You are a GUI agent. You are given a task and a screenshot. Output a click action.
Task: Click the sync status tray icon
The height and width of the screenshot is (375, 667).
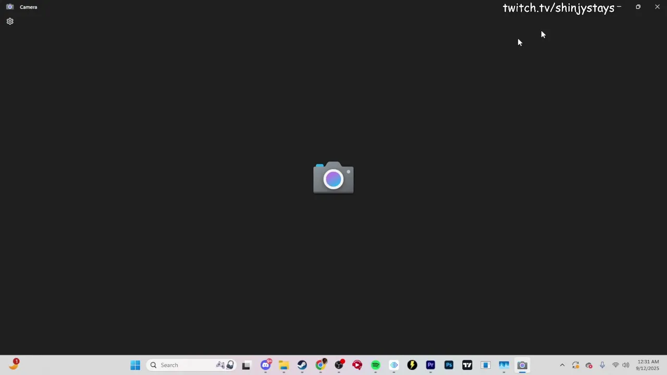coord(575,365)
